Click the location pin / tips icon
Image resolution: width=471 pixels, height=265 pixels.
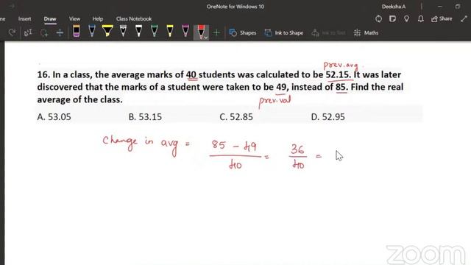(x=406, y=19)
